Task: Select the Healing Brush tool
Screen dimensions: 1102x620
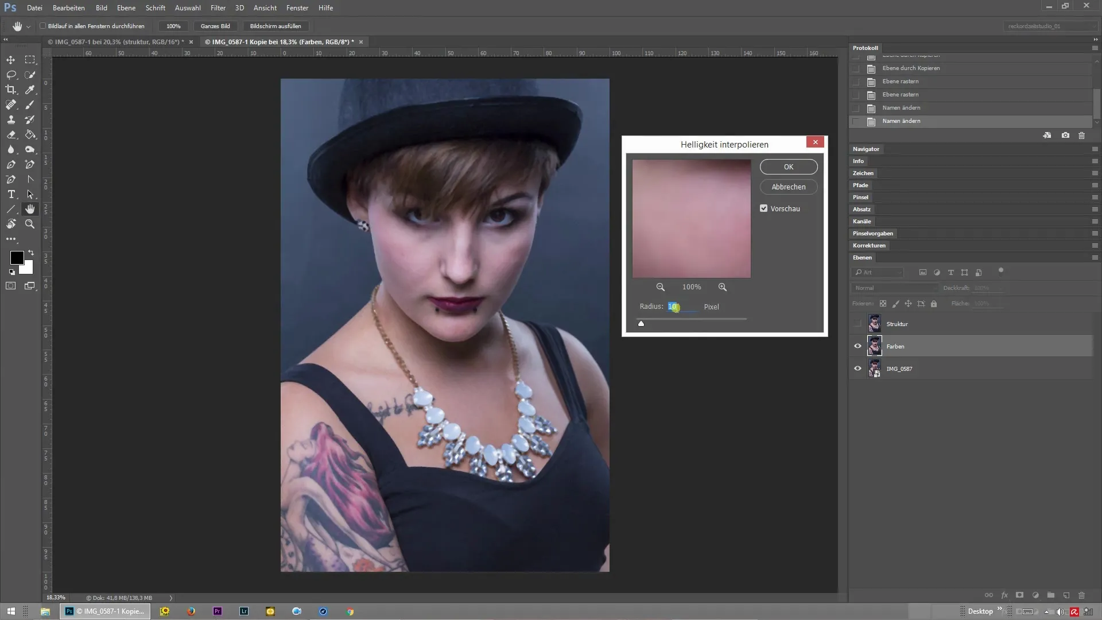Action: 11,104
